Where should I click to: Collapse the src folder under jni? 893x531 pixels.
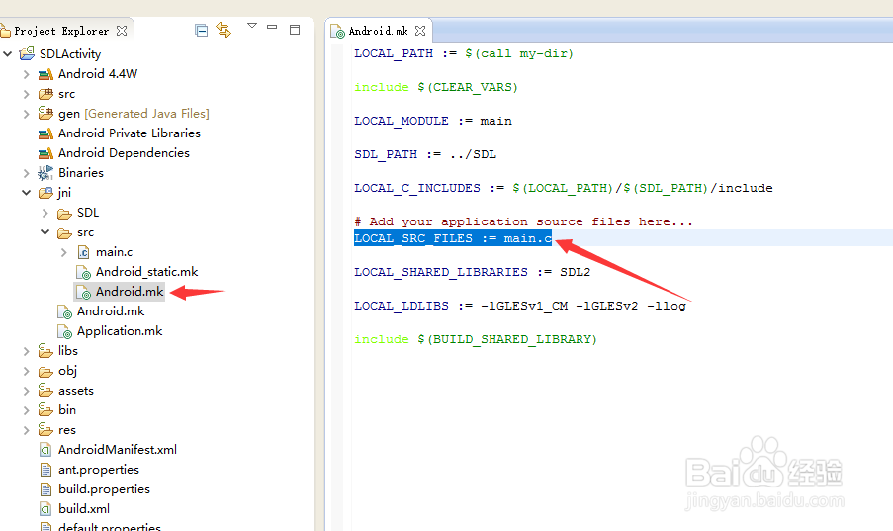45,232
